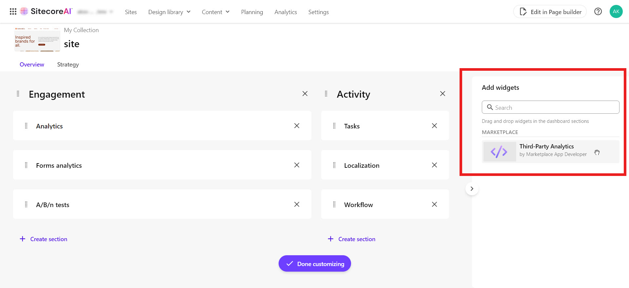Viewport: 629px width, 288px height.
Task: Remove the A/B/n tests widget
Action: tap(297, 204)
